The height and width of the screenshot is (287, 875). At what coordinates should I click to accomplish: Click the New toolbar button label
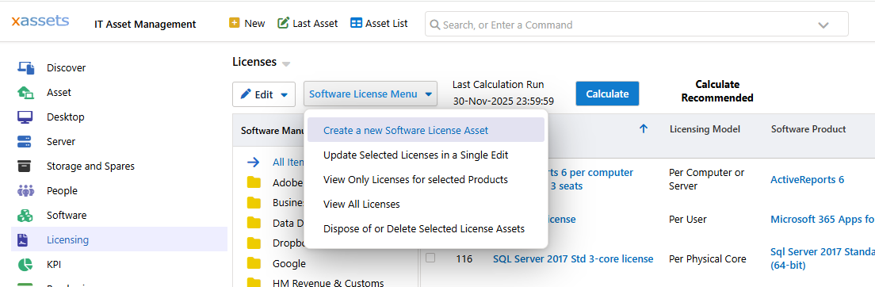click(254, 24)
